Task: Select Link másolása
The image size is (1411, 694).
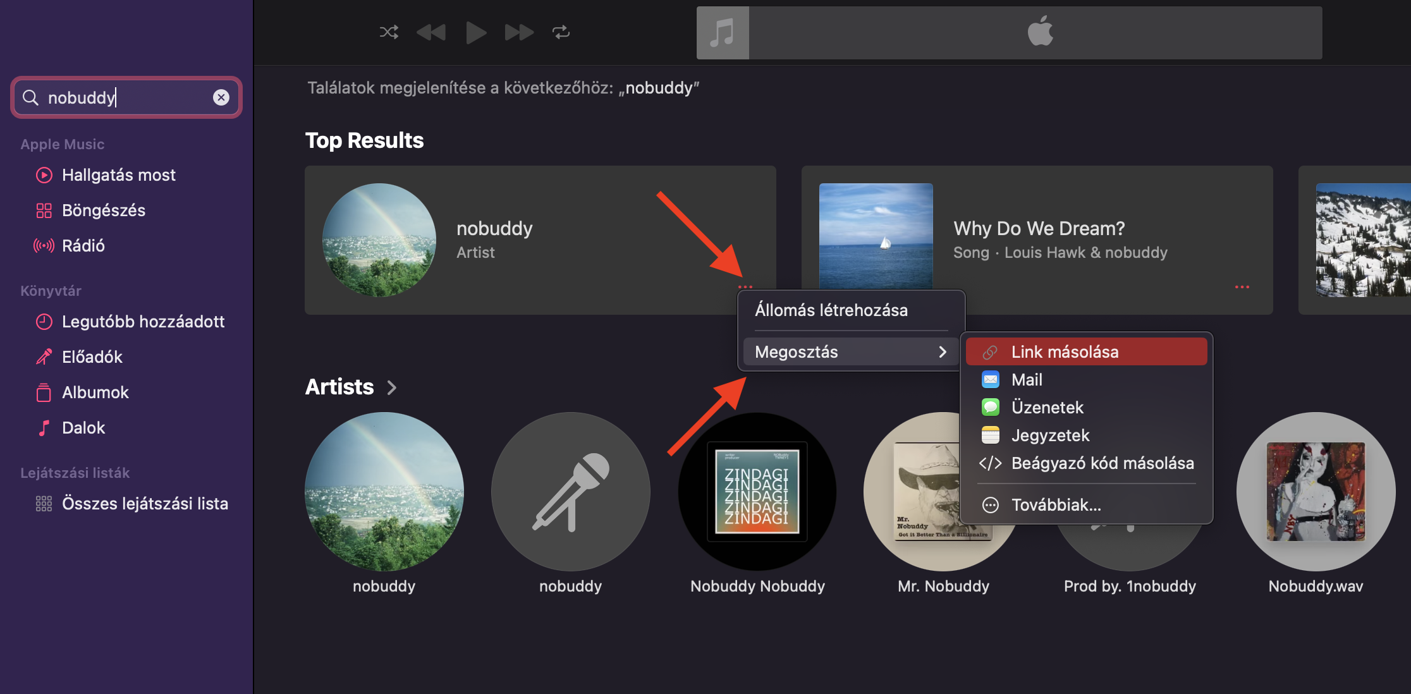Action: pos(1086,352)
